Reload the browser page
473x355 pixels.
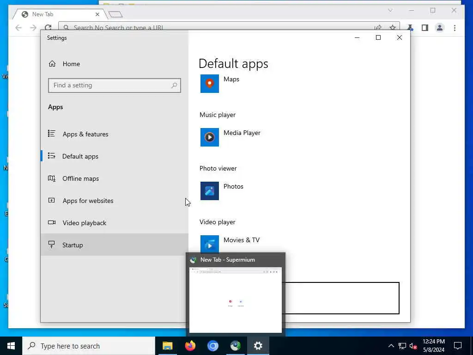point(48,28)
